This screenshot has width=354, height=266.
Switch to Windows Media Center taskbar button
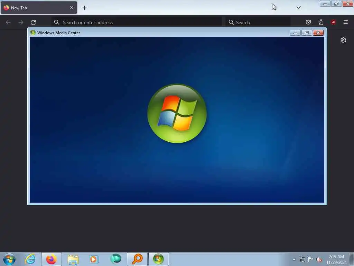[x=158, y=259]
